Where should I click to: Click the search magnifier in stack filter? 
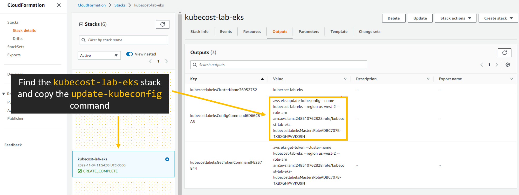point(84,40)
